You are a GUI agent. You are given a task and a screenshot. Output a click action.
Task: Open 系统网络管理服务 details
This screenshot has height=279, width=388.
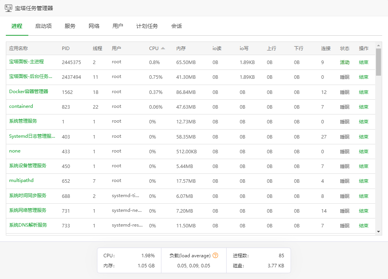pos(28,210)
